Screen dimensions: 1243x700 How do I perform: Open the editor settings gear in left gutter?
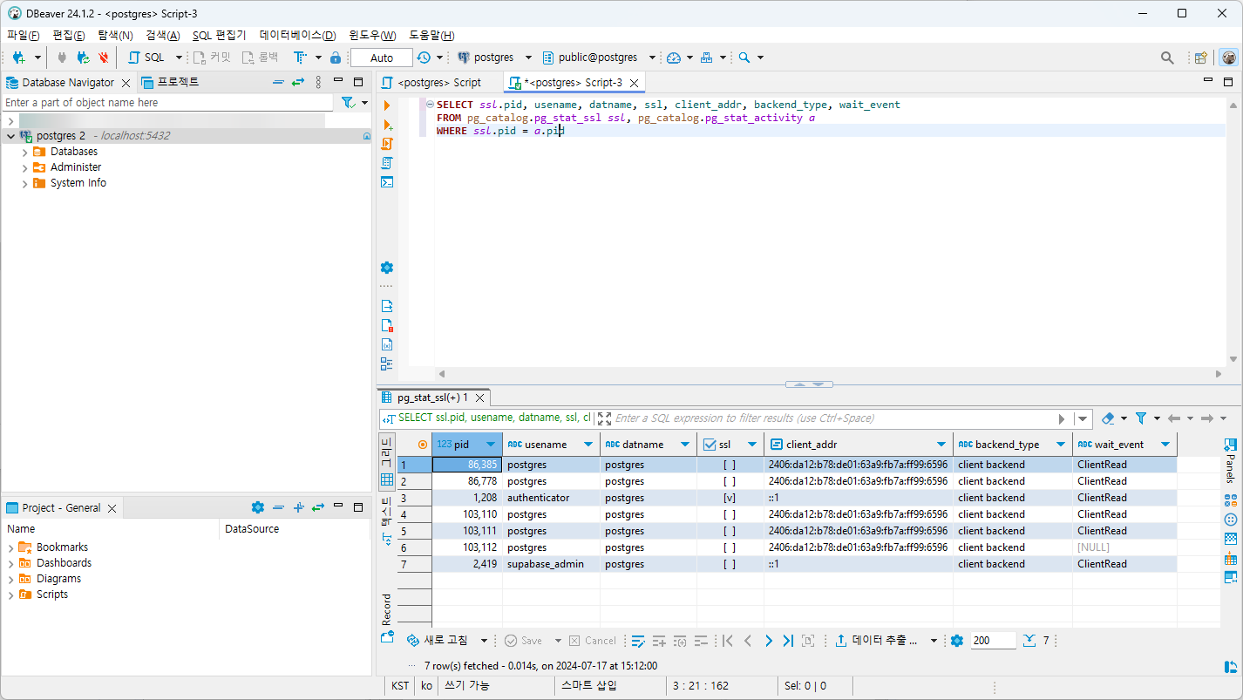click(x=387, y=268)
